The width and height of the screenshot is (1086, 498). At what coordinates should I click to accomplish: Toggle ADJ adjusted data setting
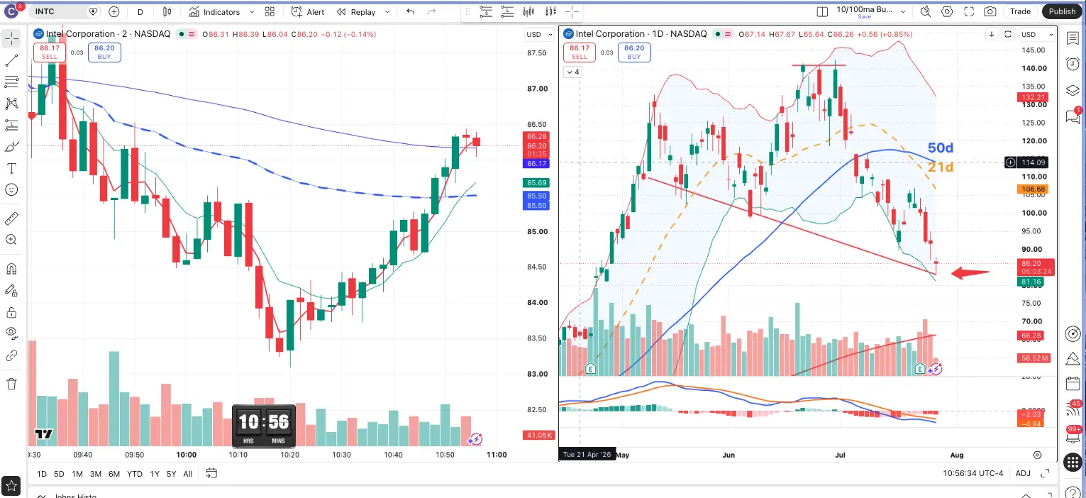[1023, 473]
